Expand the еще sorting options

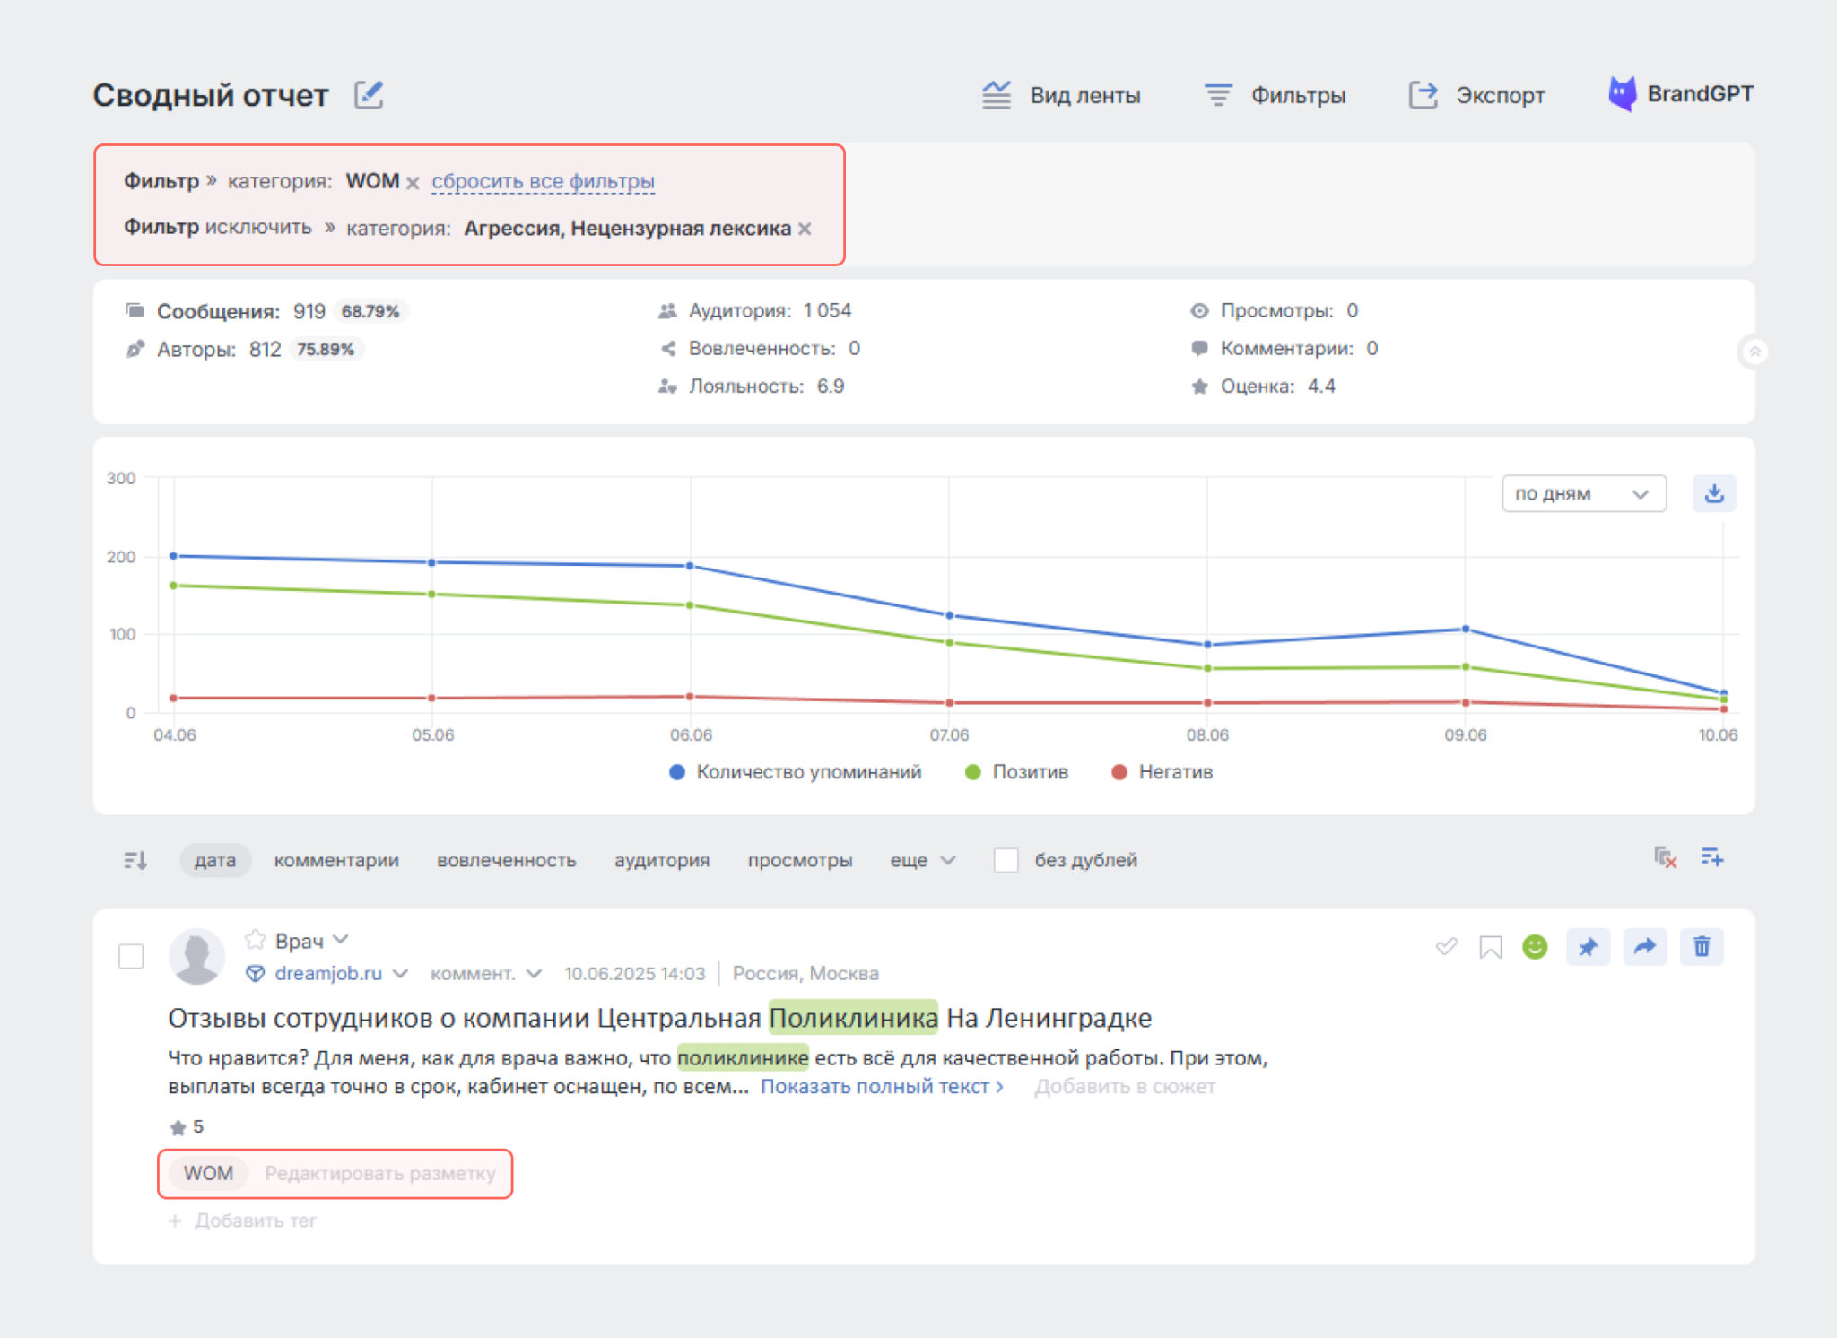click(x=922, y=860)
